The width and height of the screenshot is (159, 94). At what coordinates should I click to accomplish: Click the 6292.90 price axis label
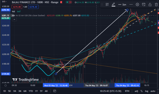tap(6, 10)
